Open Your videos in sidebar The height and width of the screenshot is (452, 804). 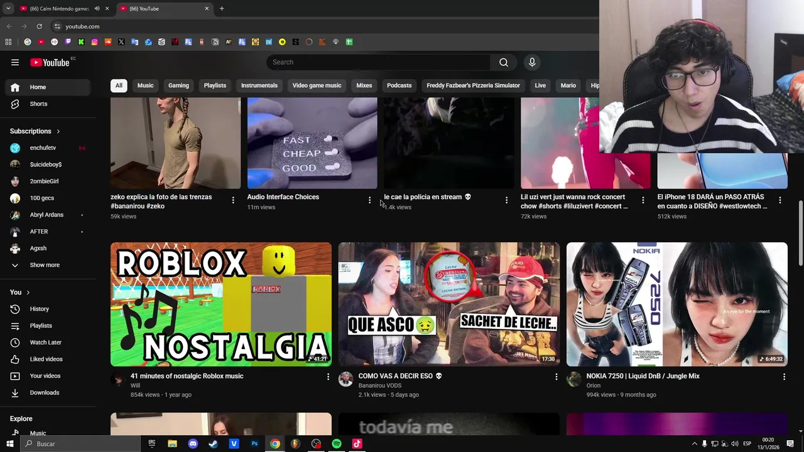(x=48, y=376)
